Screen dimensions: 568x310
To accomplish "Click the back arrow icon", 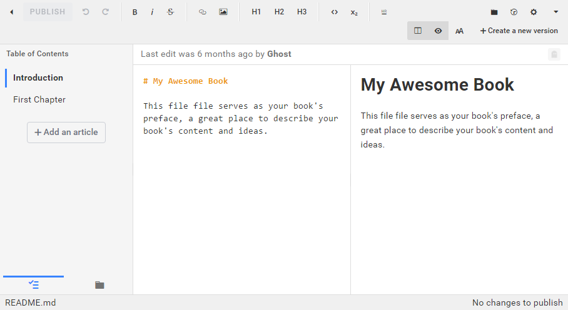I will pos(12,12).
